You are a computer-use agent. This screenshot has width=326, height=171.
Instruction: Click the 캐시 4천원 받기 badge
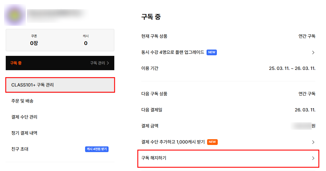(97, 149)
